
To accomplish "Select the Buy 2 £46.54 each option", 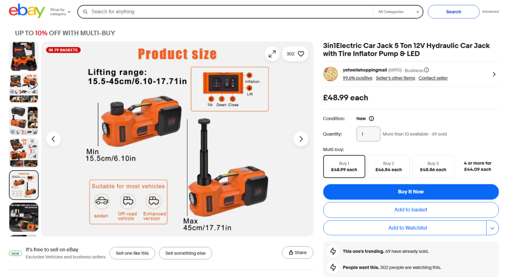I will 389,166.
